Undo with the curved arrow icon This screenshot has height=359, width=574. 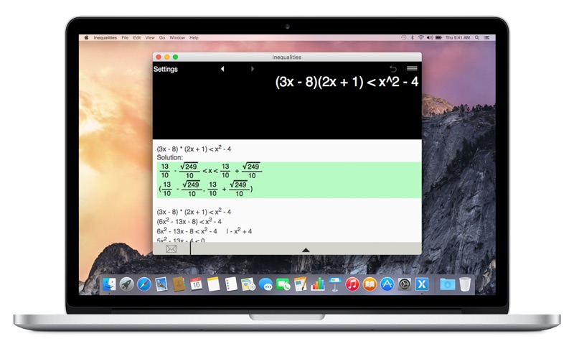pyautogui.click(x=393, y=69)
